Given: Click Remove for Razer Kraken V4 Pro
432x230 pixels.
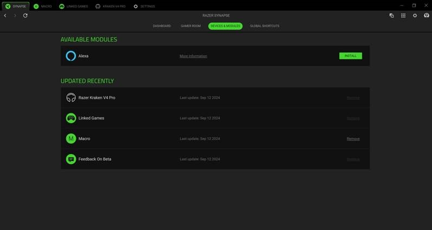Looking at the screenshot, I should [x=353, y=98].
